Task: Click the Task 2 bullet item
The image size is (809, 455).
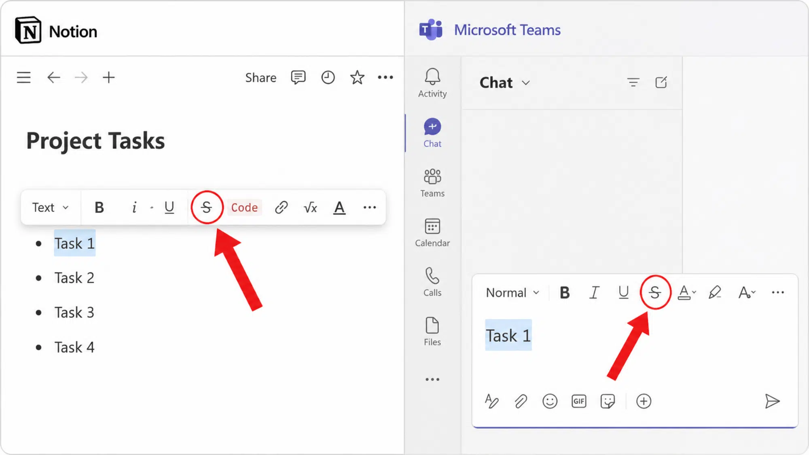Action: coord(74,278)
